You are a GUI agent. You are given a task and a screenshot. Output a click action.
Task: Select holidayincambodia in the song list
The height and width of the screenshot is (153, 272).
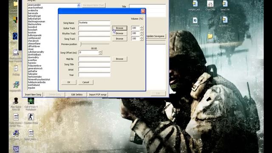tap(37, 82)
